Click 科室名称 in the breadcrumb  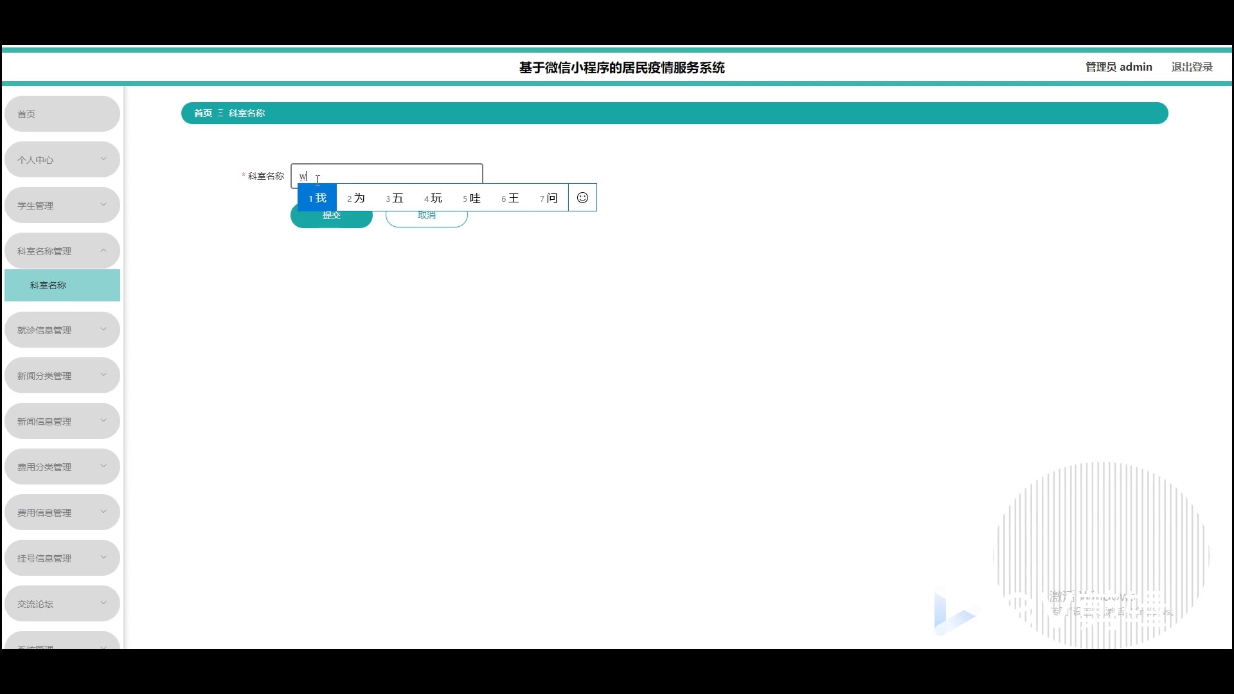pyautogui.click(x=247, y=113)
